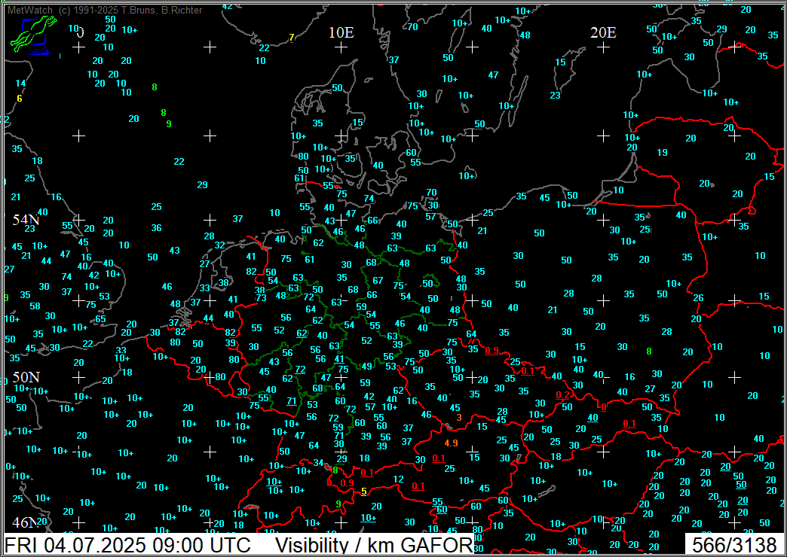Click the cyan '67' station value
This screenshot has height=557, width=787.
pyautogui.click(x=378, y=280)
